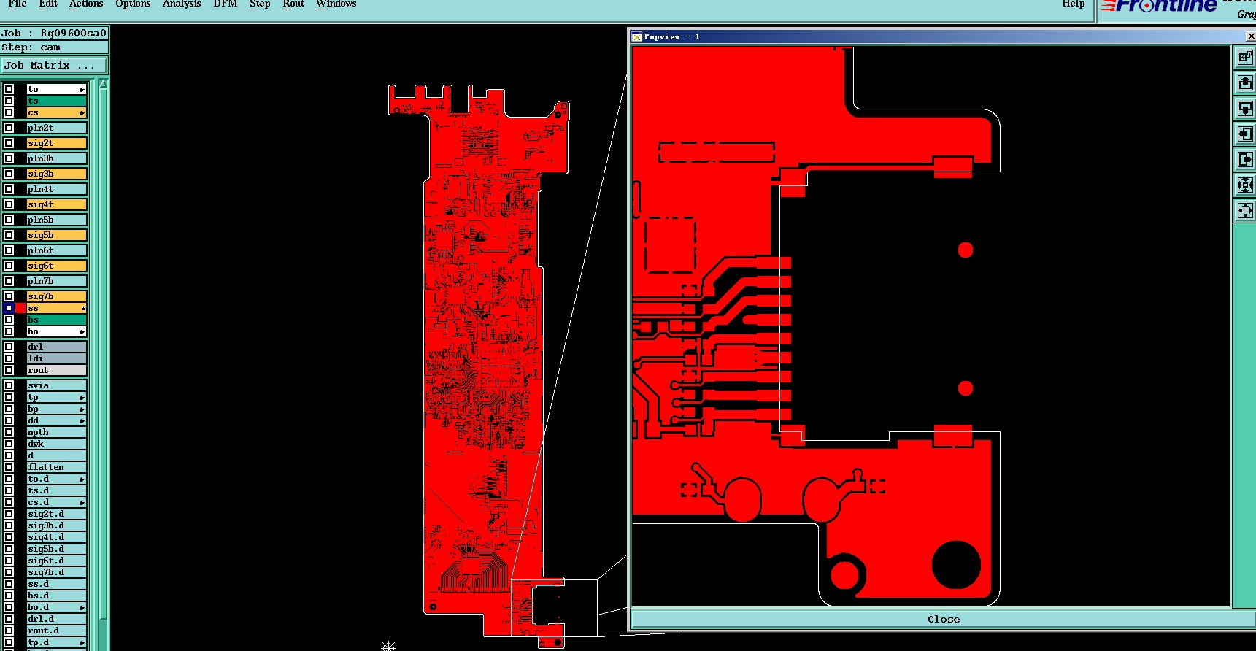
Task: Click the outward-arrows zoom icon in Popview
Action: (x=1245, y=210)
